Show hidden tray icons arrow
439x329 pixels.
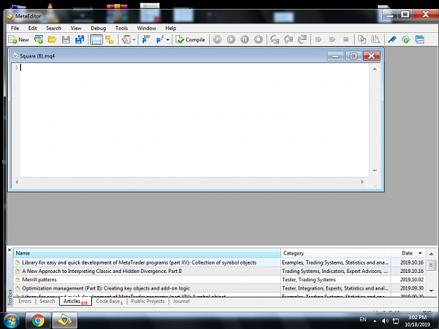click(375, 321)
